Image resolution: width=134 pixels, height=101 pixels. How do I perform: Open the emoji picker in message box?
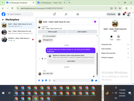pyautogui.click(x=92, y=81)
